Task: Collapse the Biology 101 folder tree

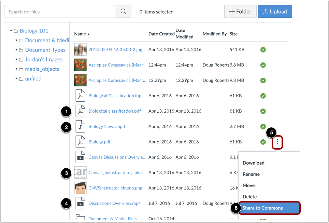Action: tap(11, 31)
